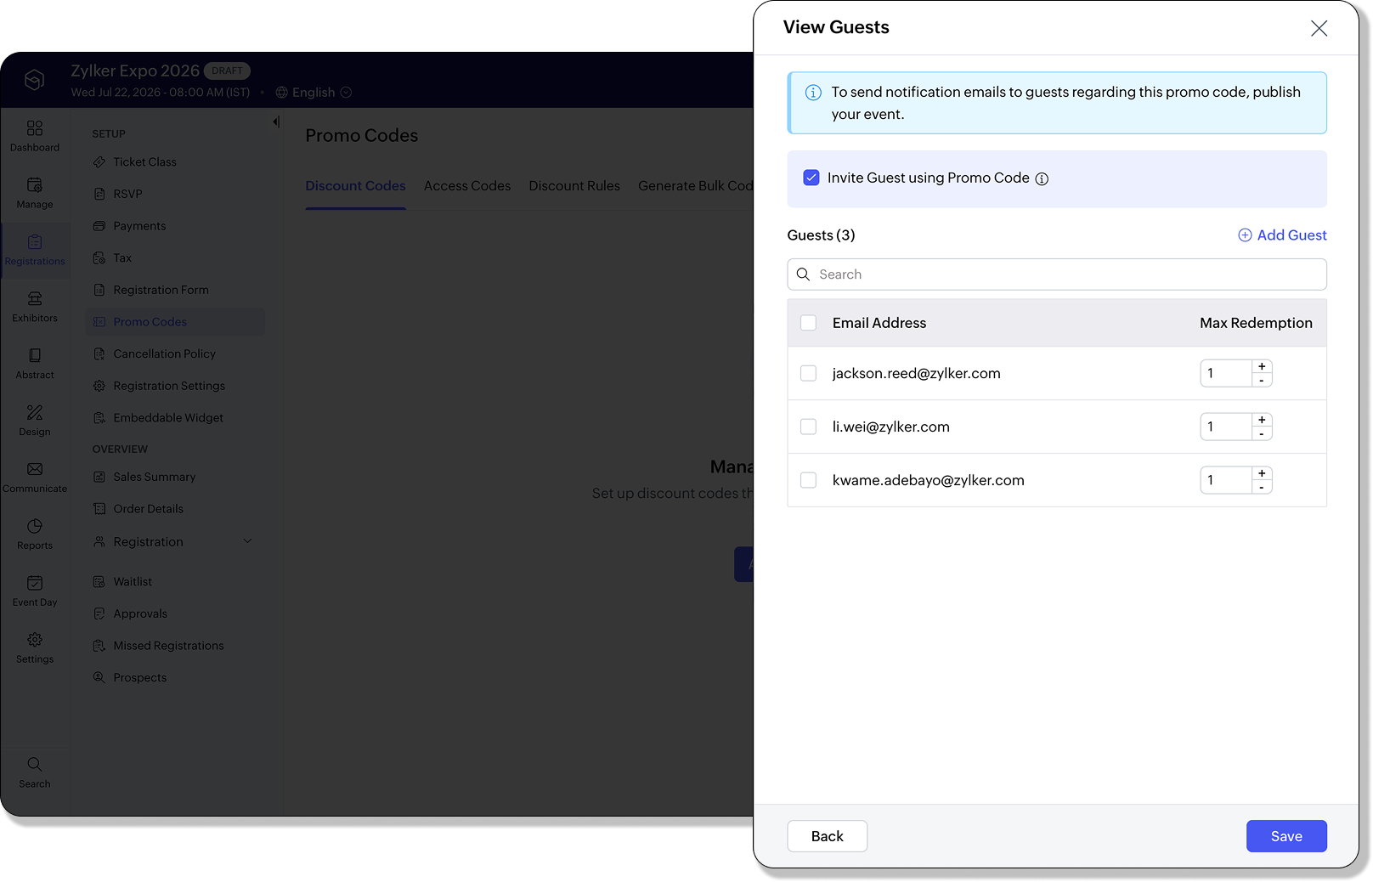Click the Zylker Expo app logo icon

(34, 80)
